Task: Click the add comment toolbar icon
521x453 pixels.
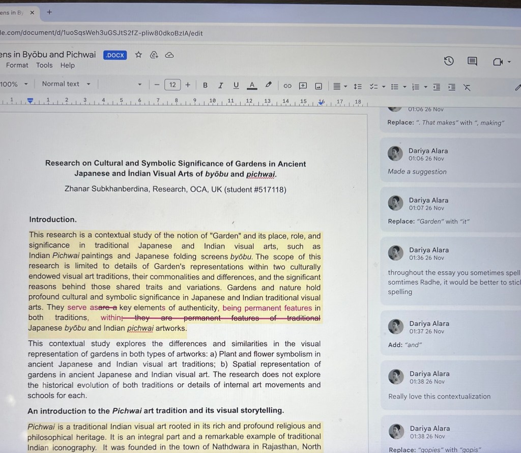Action: click(303, 86)
